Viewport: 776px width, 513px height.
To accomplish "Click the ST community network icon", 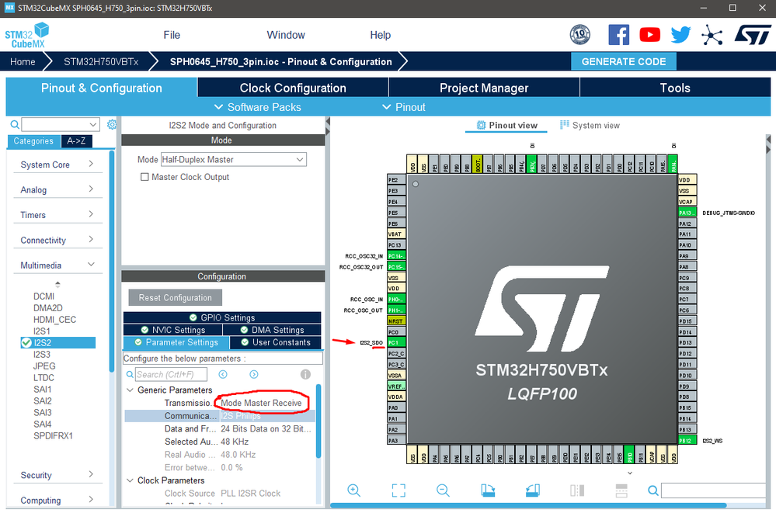I will pos(712,35).
